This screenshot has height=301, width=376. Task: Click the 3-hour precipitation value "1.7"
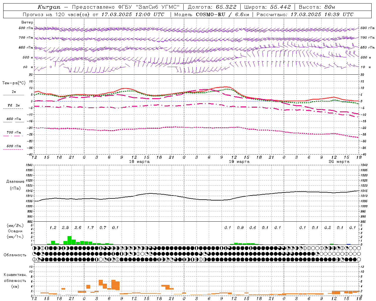tap(90, 228)
